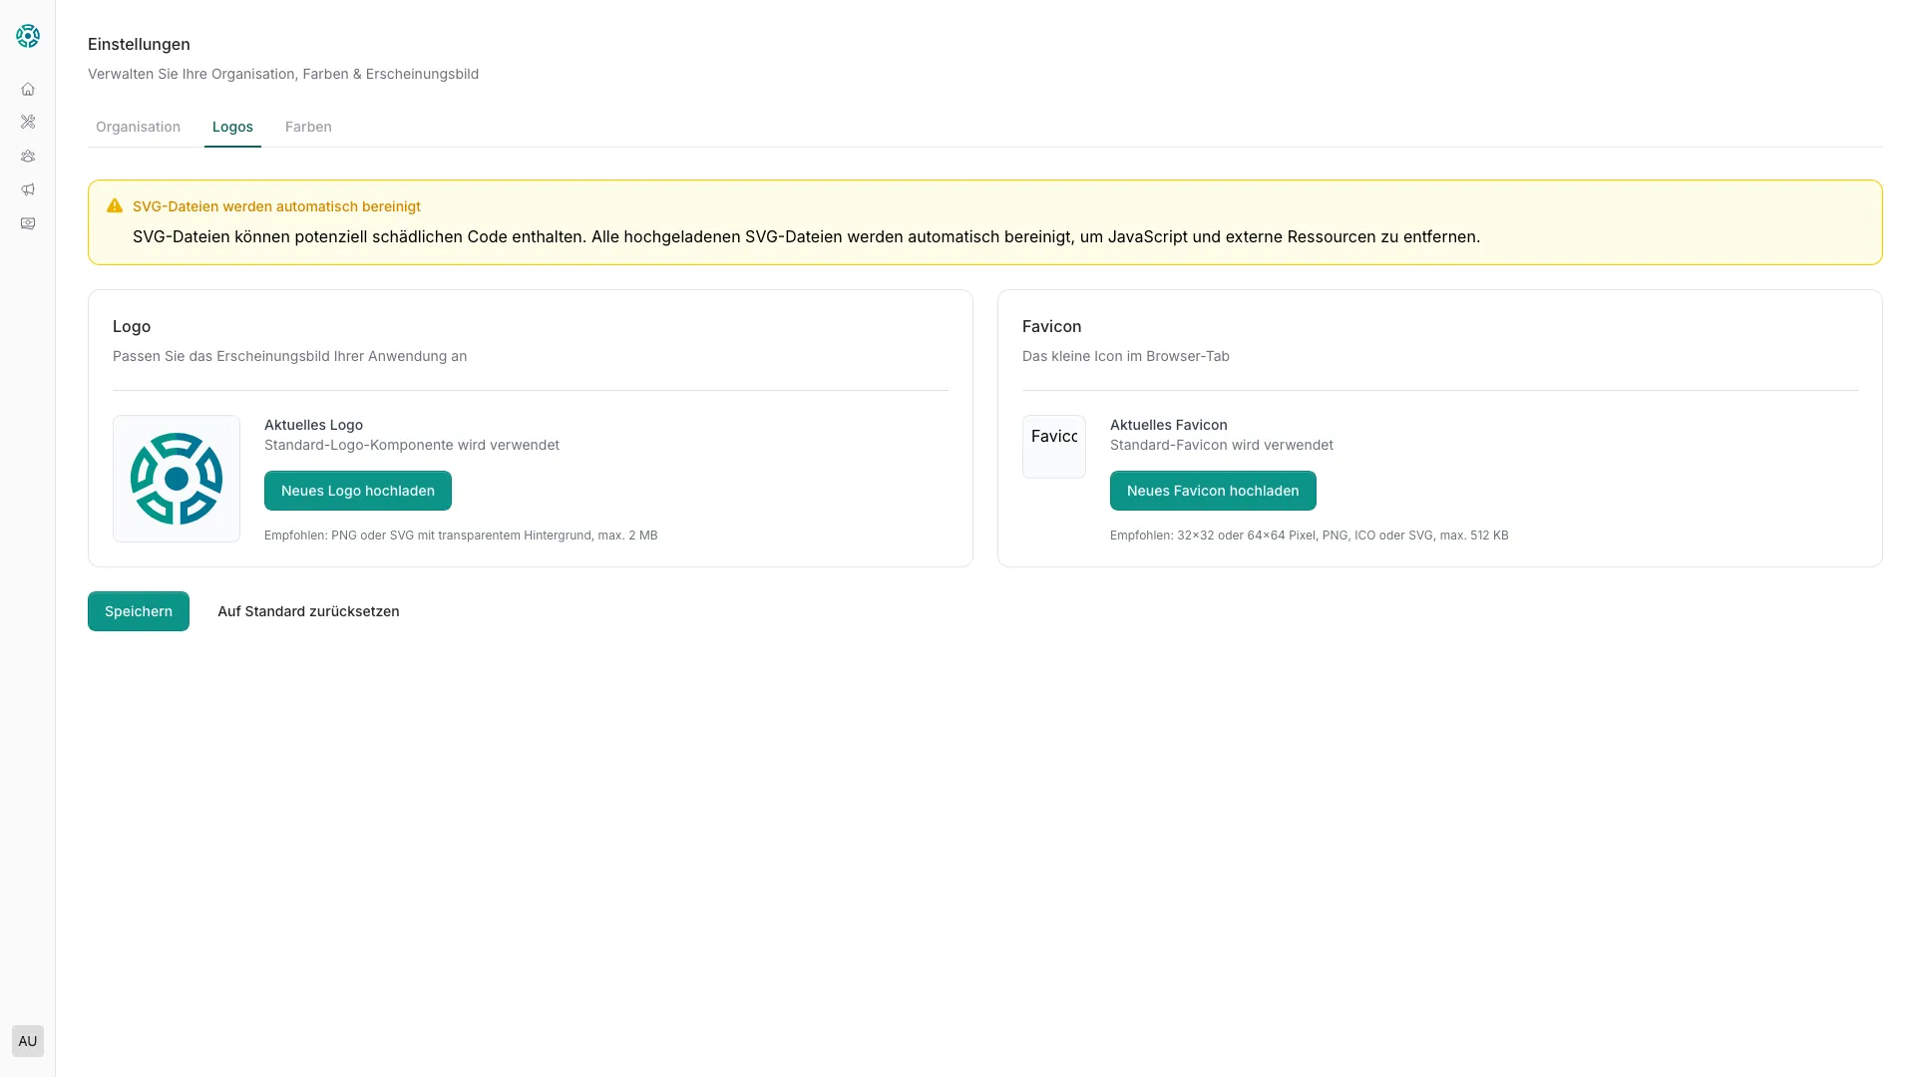Open the home icon in sidebar

click(28, 89)
